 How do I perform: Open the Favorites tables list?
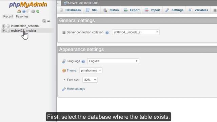point(22,16)
